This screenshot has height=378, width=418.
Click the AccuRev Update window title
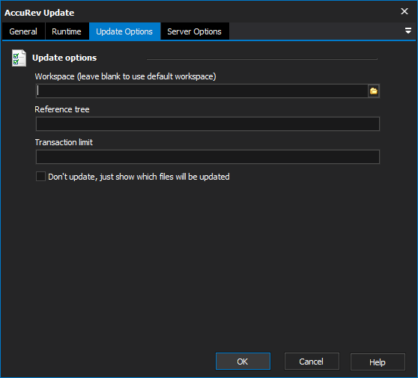(40, 13)
